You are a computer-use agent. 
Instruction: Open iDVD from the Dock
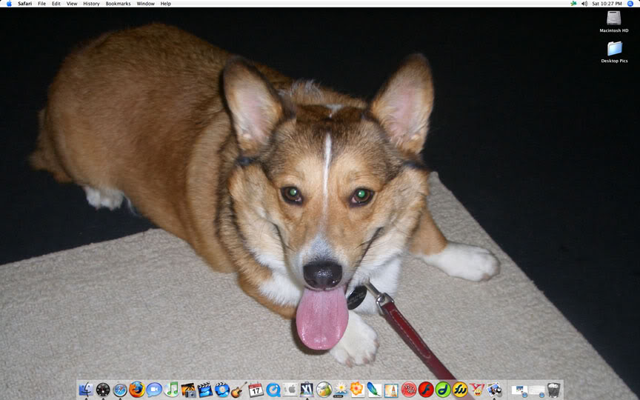[x=222, y=390]
